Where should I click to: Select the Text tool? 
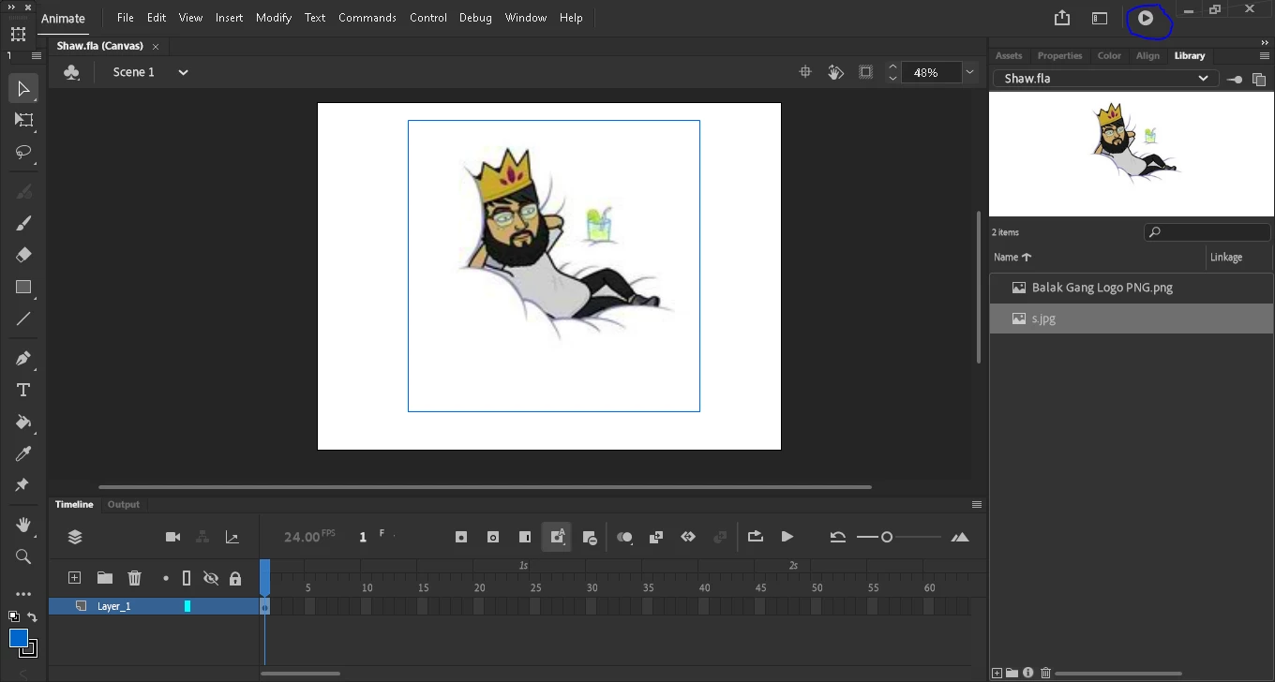[23, 390]
